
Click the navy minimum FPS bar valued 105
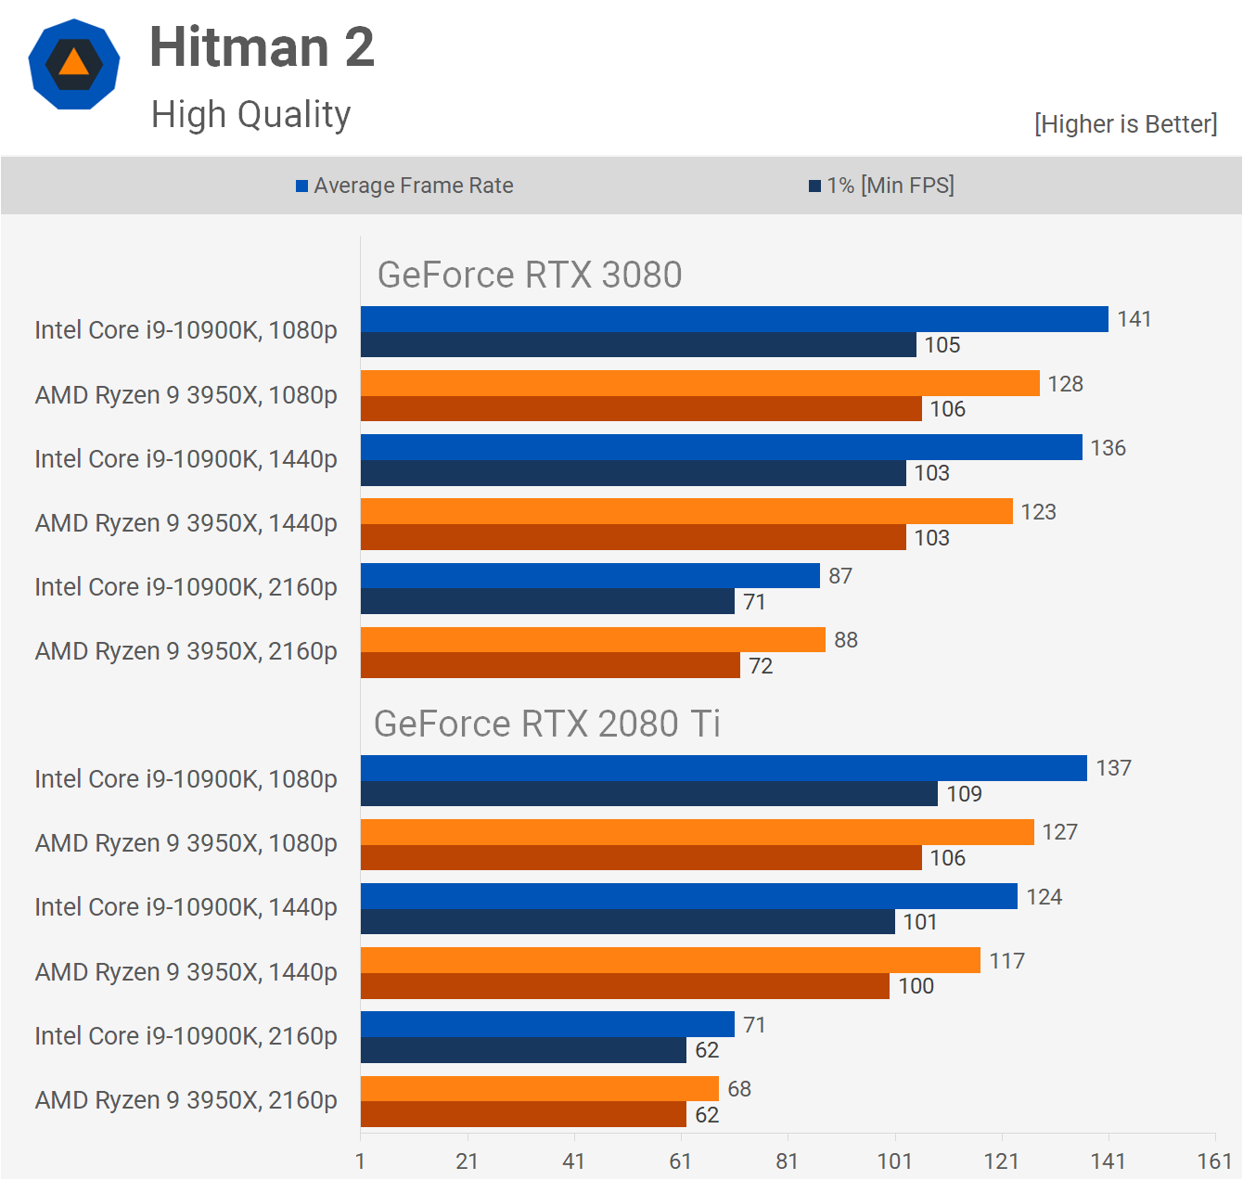(x=638, y=345)
